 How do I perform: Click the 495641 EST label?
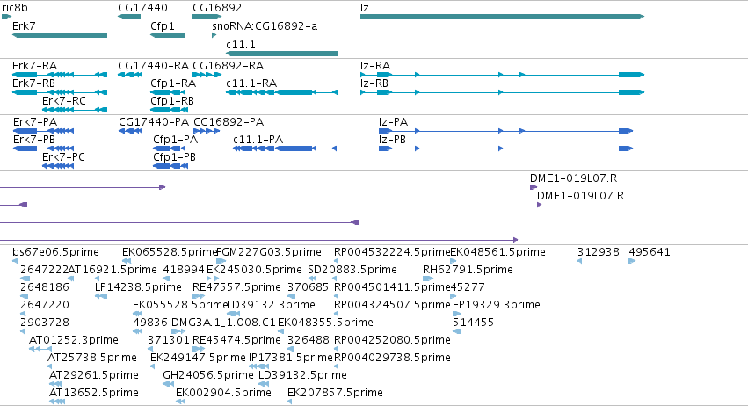(650, 252)
